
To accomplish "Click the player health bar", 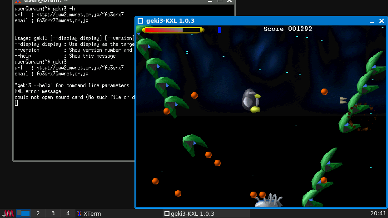I will point(173,30).
